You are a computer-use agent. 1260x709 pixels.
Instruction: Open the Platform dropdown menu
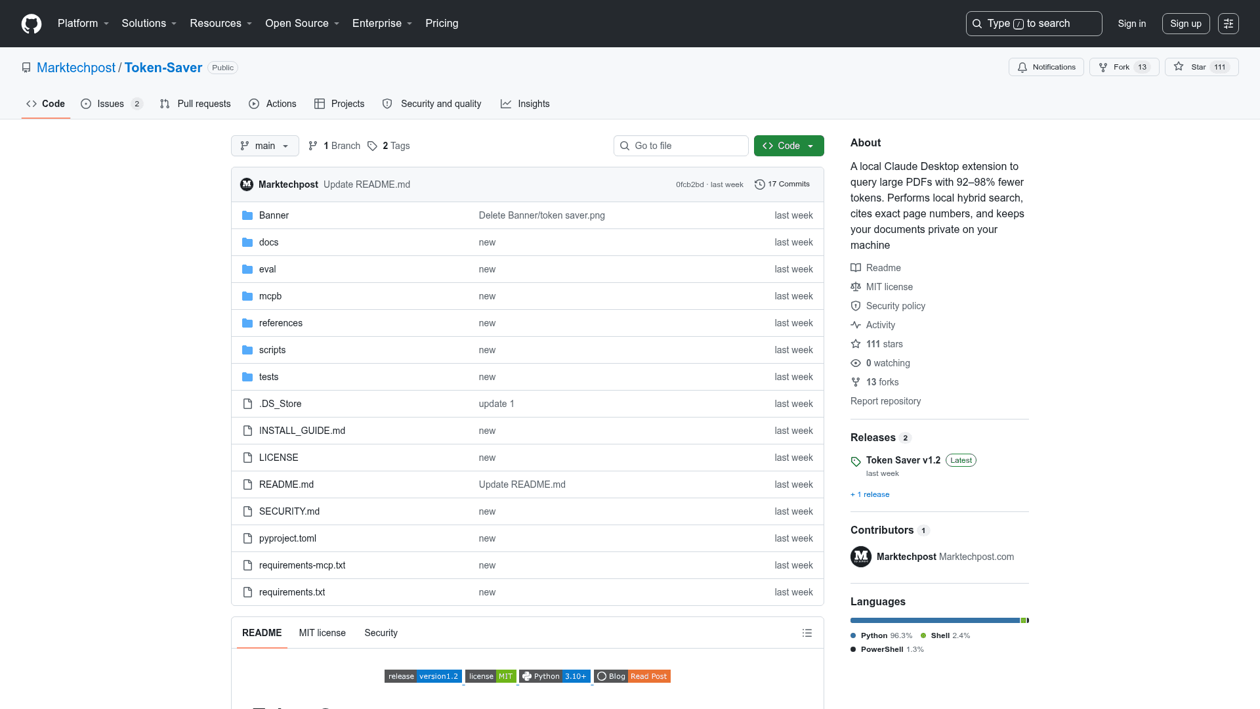[x=83, y=24]
